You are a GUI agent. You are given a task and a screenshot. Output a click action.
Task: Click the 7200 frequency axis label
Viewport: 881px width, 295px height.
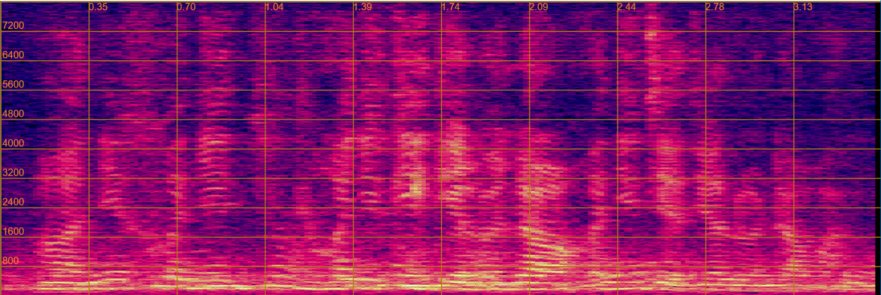[x=13, y=25]
